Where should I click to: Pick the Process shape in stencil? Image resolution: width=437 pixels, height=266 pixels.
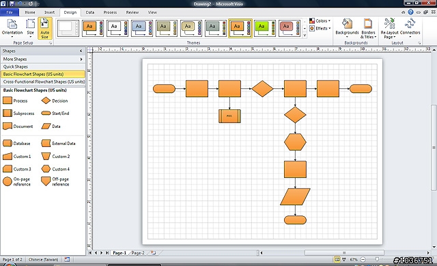pos(15,101)
